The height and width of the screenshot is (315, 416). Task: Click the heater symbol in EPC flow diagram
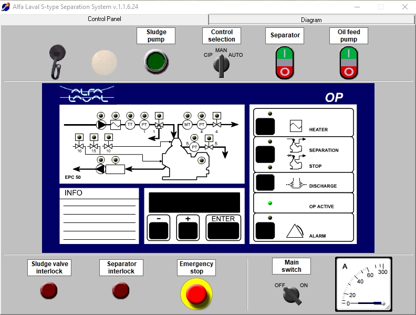[x=116, y=125]
